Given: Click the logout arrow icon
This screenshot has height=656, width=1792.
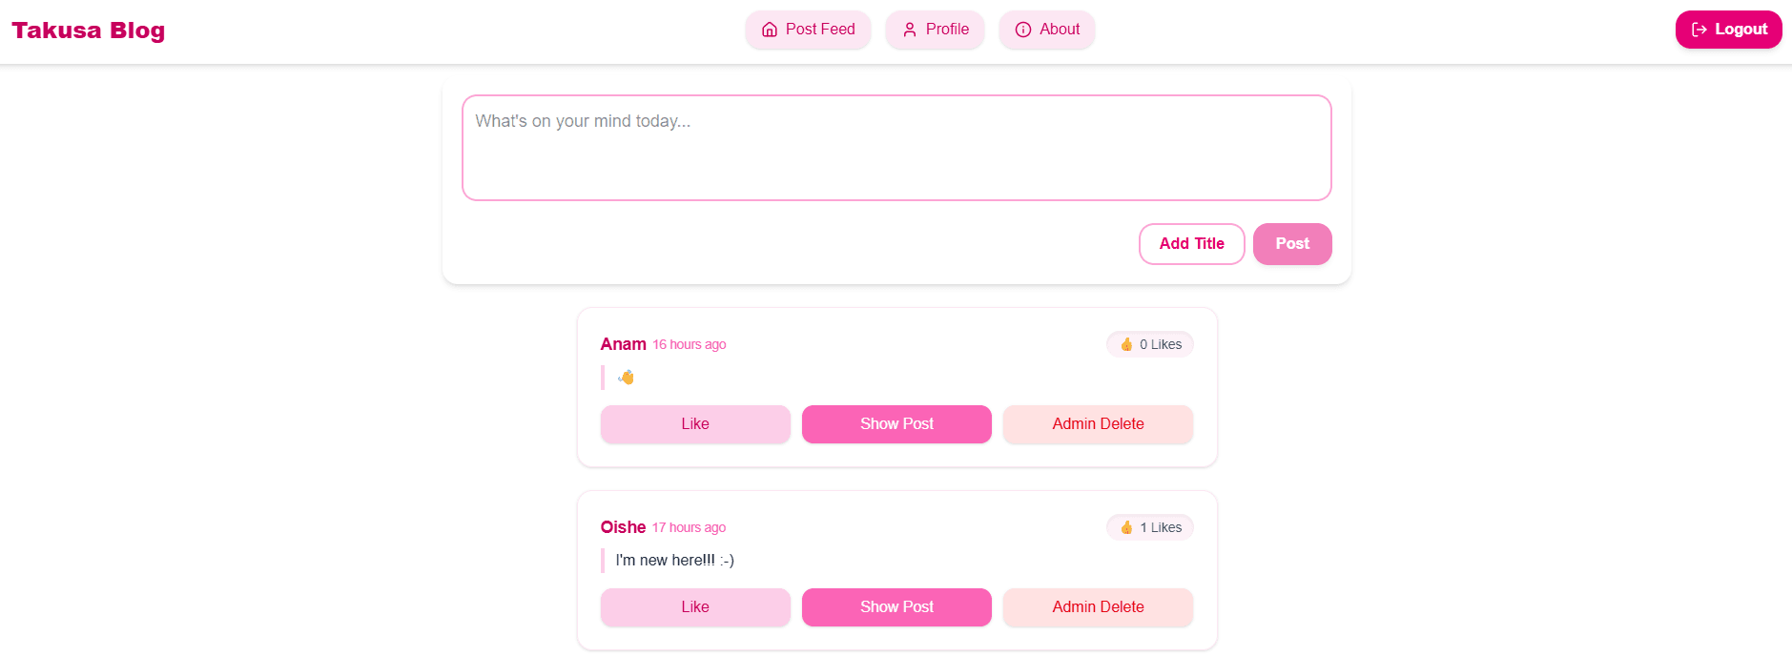Looking at the screenshot, I should 1699,30.
